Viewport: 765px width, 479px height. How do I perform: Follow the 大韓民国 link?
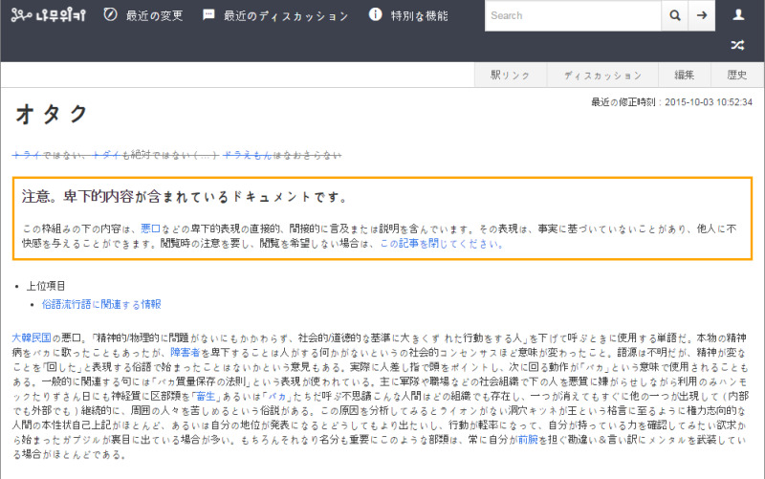33,337
